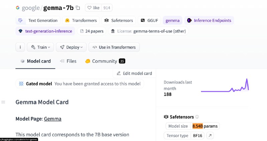Viewport: 267px width, 141px height.
Task: Open the google organization link
Action: tap(31, 8)
